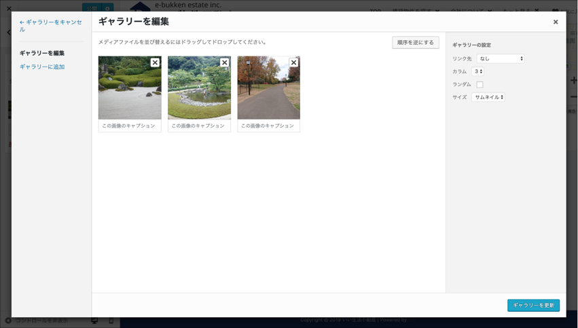Click the plus icon on right edge

point(573,81)
